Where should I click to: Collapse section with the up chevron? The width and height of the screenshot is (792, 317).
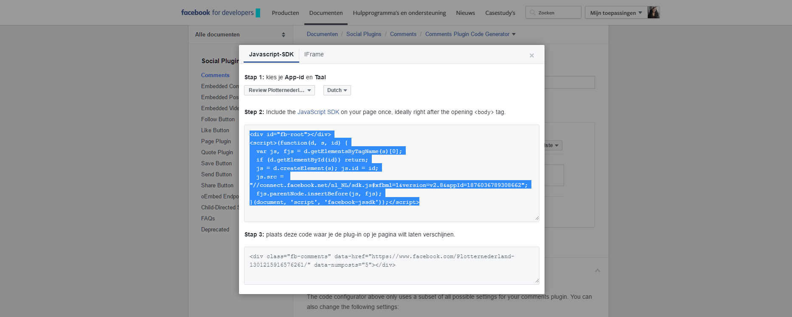coord(598,270)
